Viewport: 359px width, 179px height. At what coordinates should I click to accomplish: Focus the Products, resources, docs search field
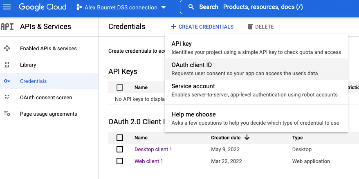pyautogui.click(x=269, y=7)
